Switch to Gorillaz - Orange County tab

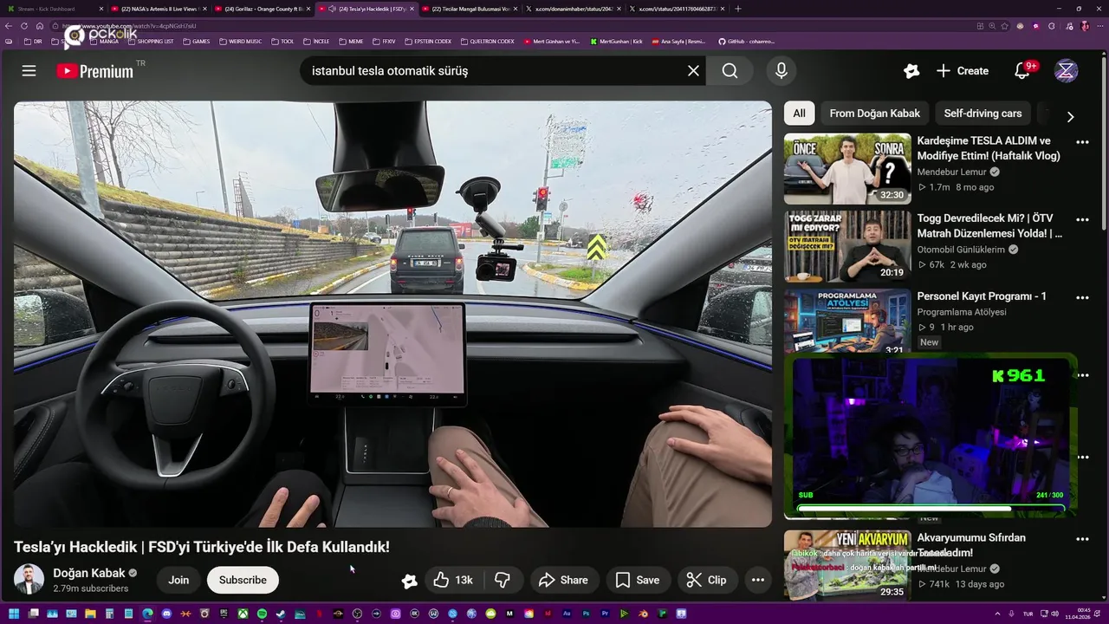click(262, 9)
